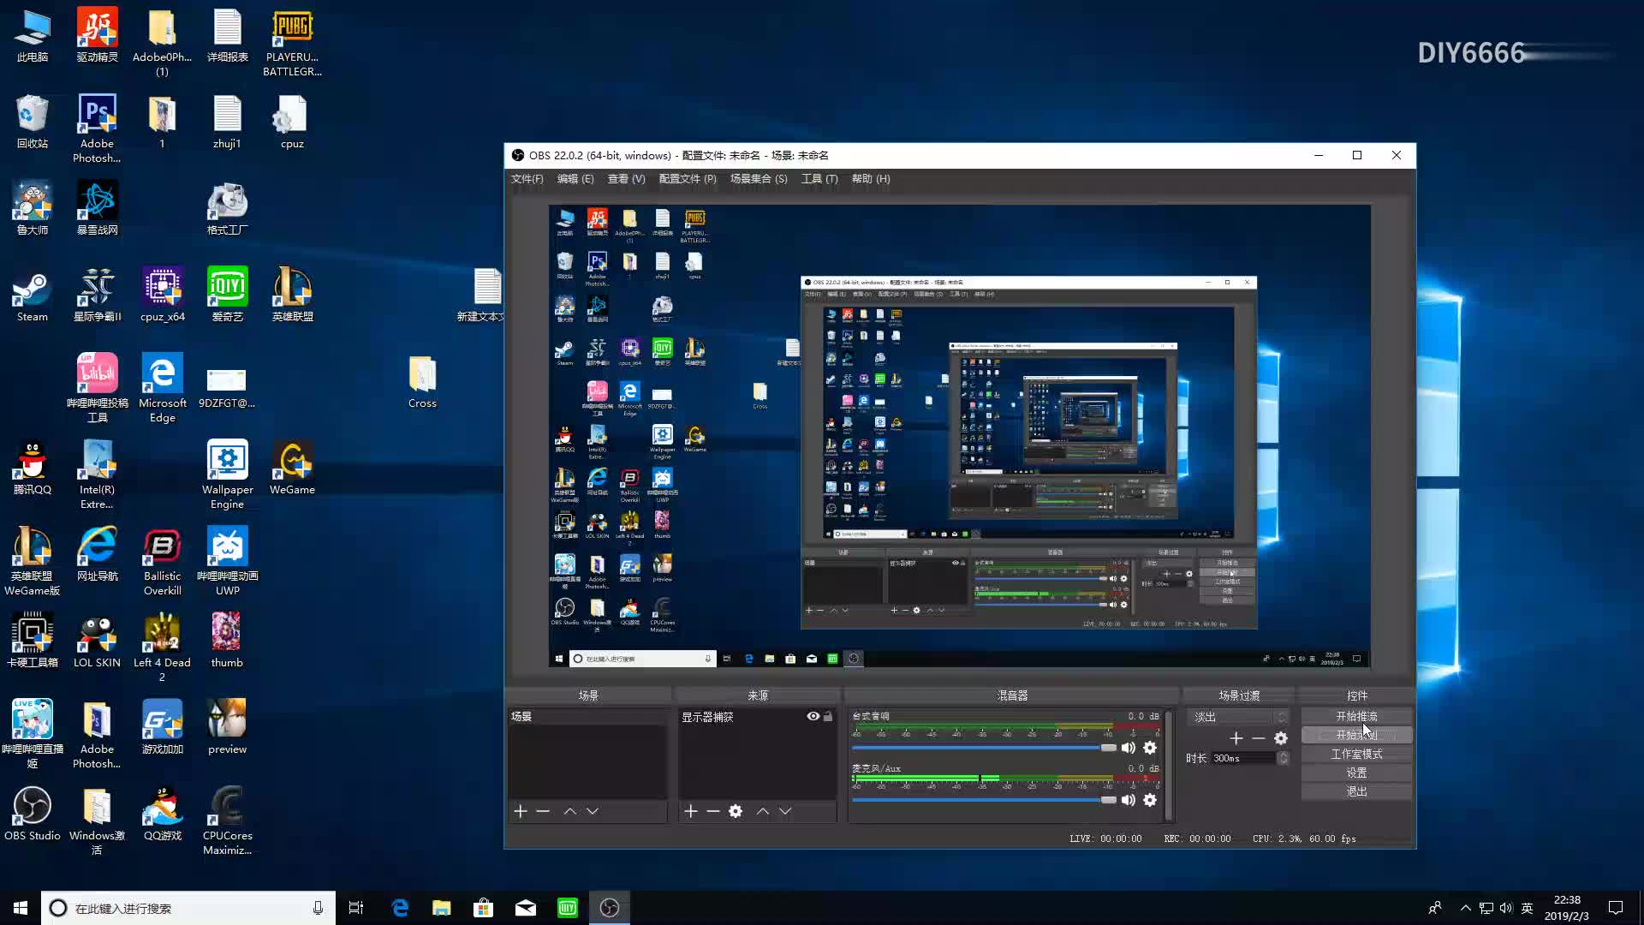Screen dimensions: 1644x925
Task: Click the mixer panel vertical scrollbar
Action: [x=1169, y=765]
